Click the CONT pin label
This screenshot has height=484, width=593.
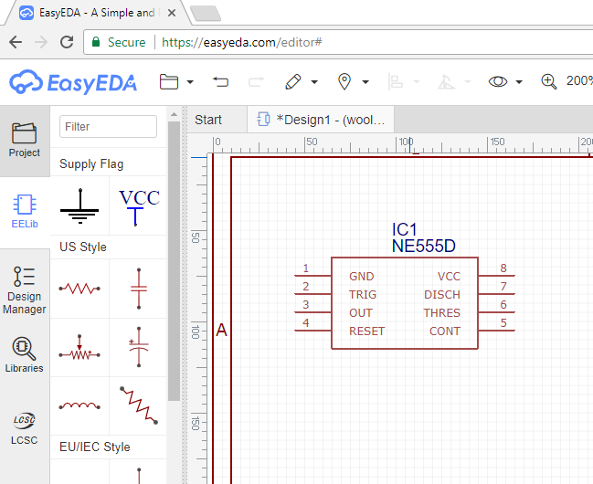point(445,331)
